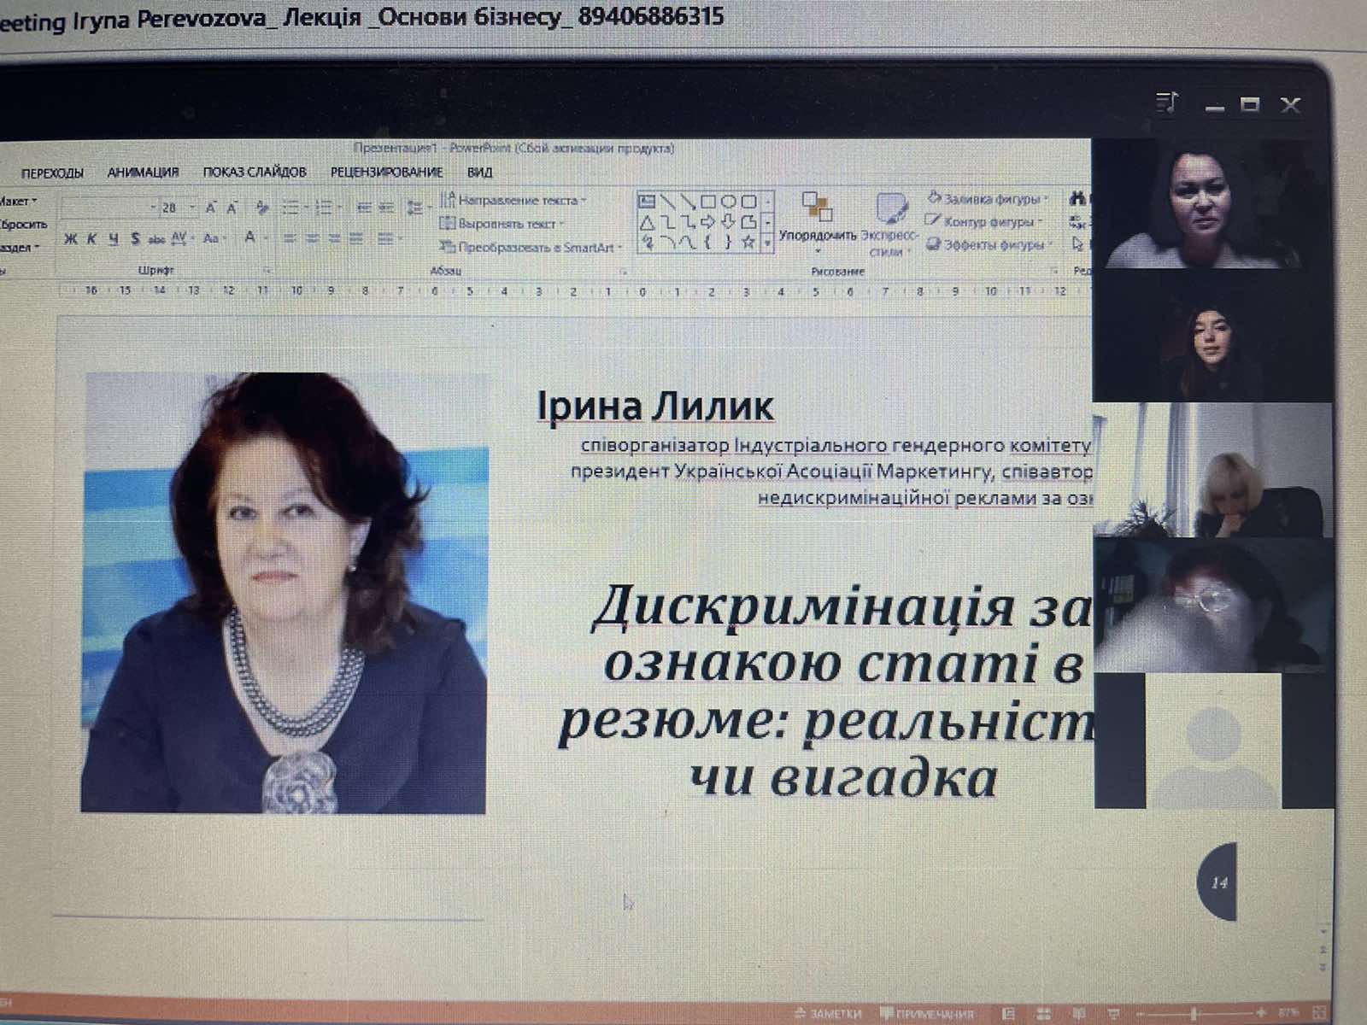Open the Абзац dialog launcher

point(624,272)
